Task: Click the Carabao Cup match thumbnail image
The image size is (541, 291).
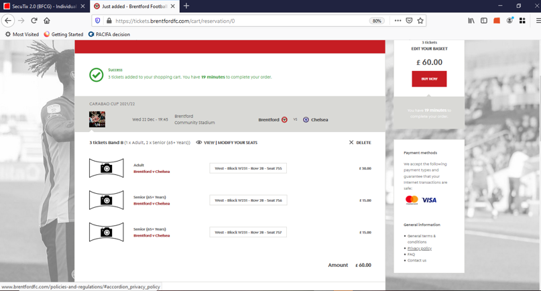Action: 97,119
